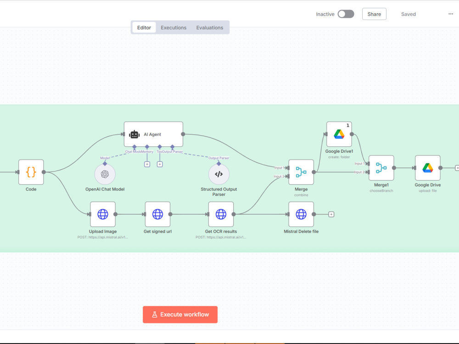Click the 'Mistral Delete file' label
Viewport: 459px width, 344px height.
(x=301, y=231)
